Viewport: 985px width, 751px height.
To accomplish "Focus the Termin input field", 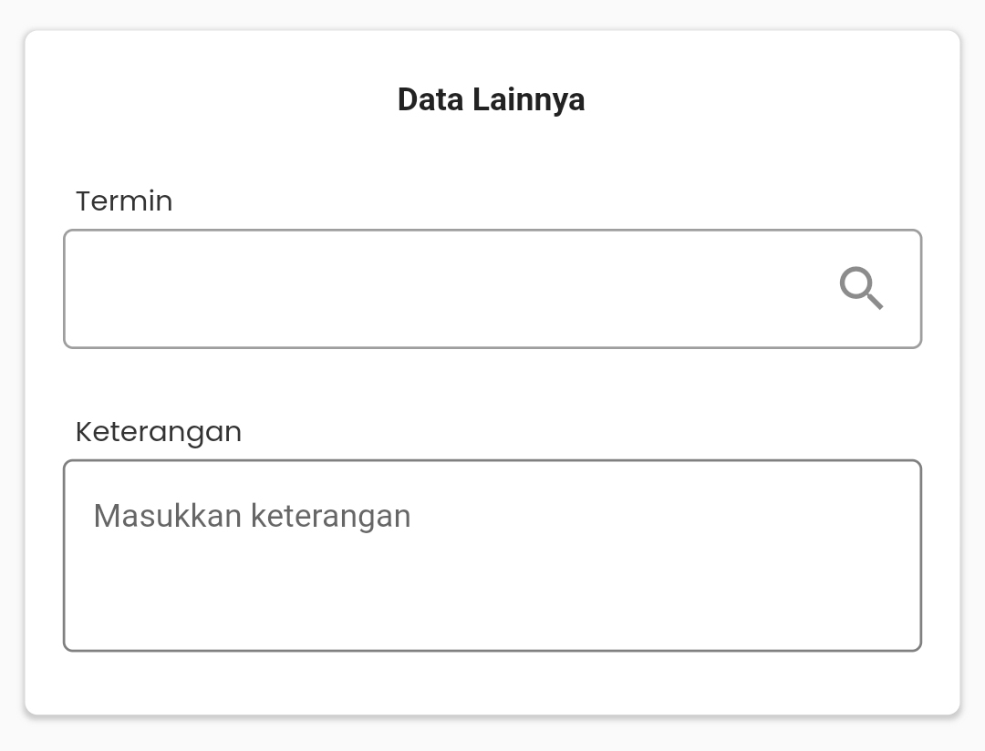I will click(493, 289).
